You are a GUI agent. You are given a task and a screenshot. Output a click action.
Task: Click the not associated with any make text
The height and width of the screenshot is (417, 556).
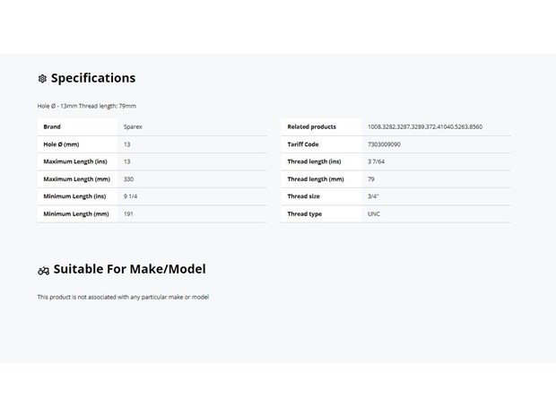pyautogui.click(x=123, y=297)
